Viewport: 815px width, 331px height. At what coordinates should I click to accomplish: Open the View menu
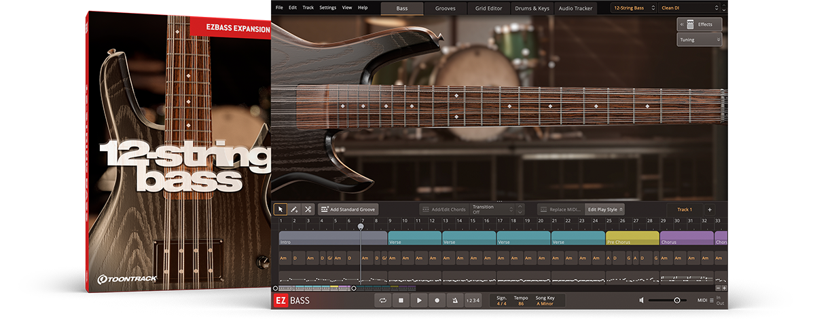point(347,7)
